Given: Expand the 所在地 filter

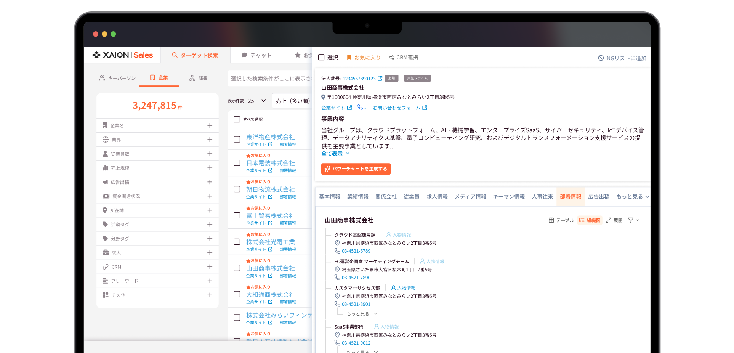Looking at the screenshot, I should click(x=210, y=210).
